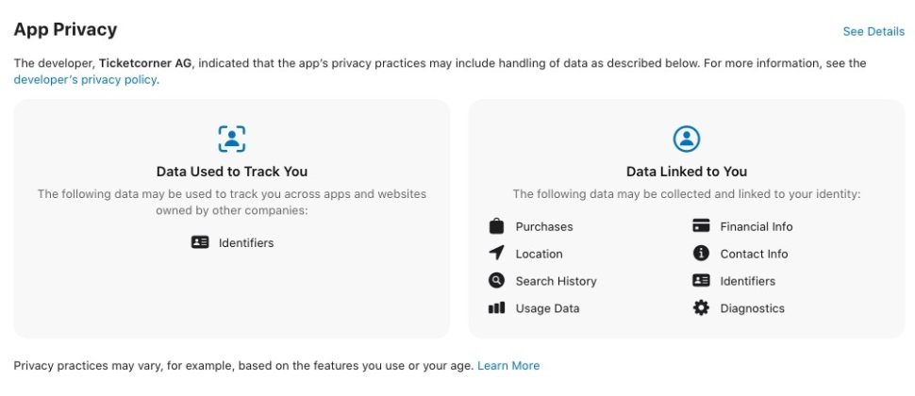
Task: Click the Ticketcorner AG developer name
Action: point(144,63)
